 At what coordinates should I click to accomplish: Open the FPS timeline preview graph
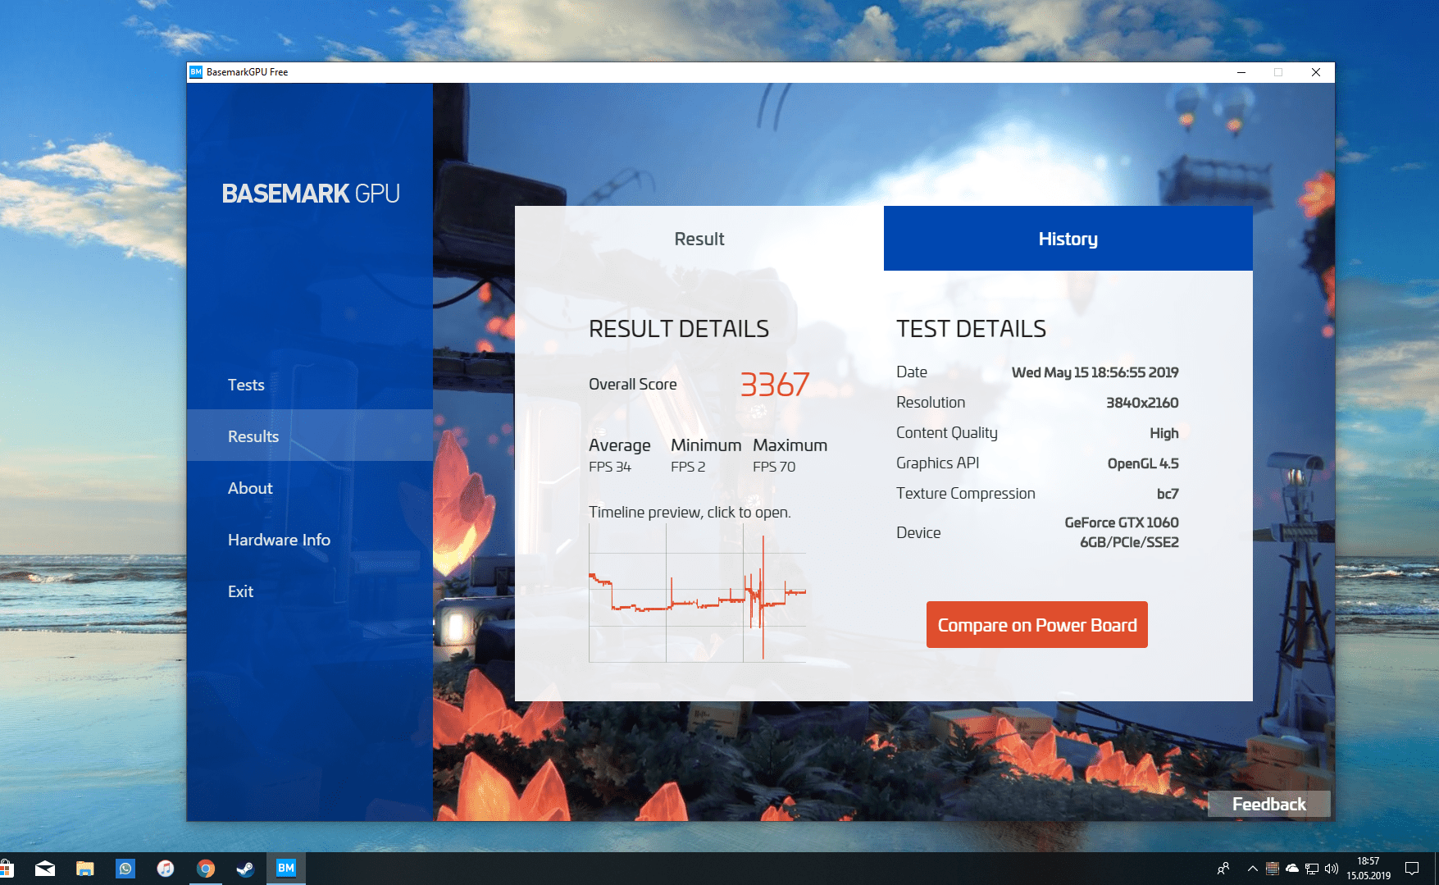tap(697, 593)
